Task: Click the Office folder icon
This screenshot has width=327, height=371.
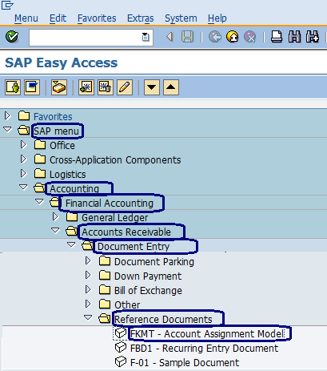Action: (x=40, y=145)
